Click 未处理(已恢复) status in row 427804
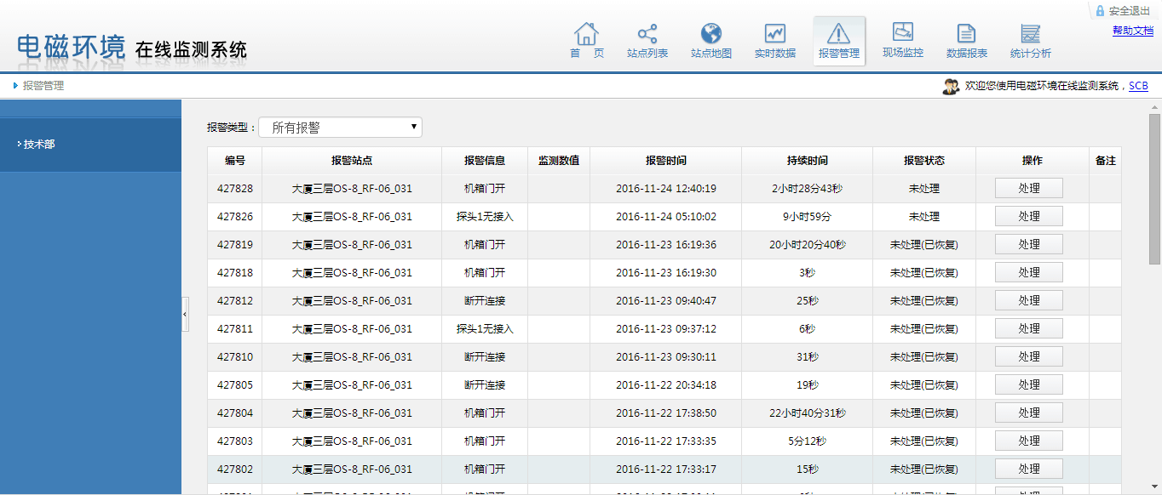 click(924, 412)
